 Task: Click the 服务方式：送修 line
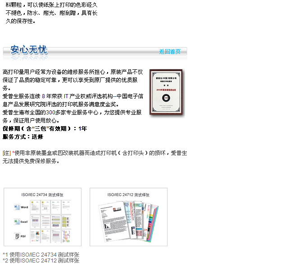[23, 136]
